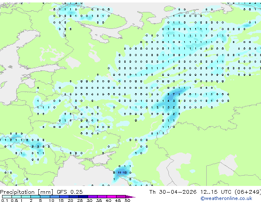Click the weatheronline.co.uk copyright link

click(226, 198)
